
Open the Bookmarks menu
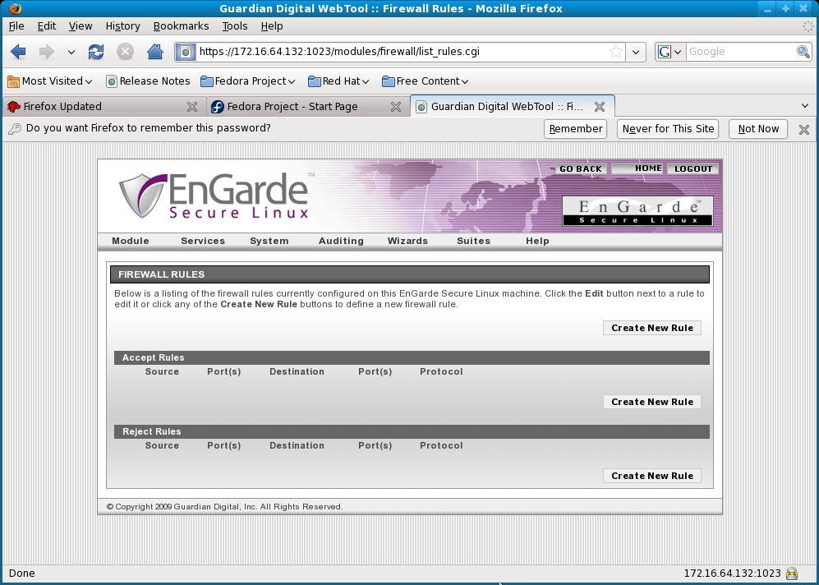click(x=181, y=26)
